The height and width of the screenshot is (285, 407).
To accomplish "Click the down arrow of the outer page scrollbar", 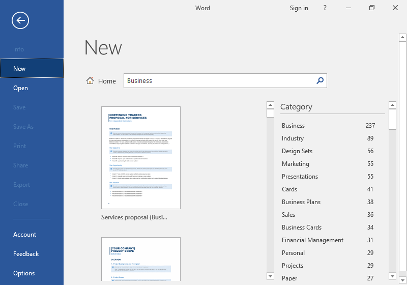I will point(402,280).
